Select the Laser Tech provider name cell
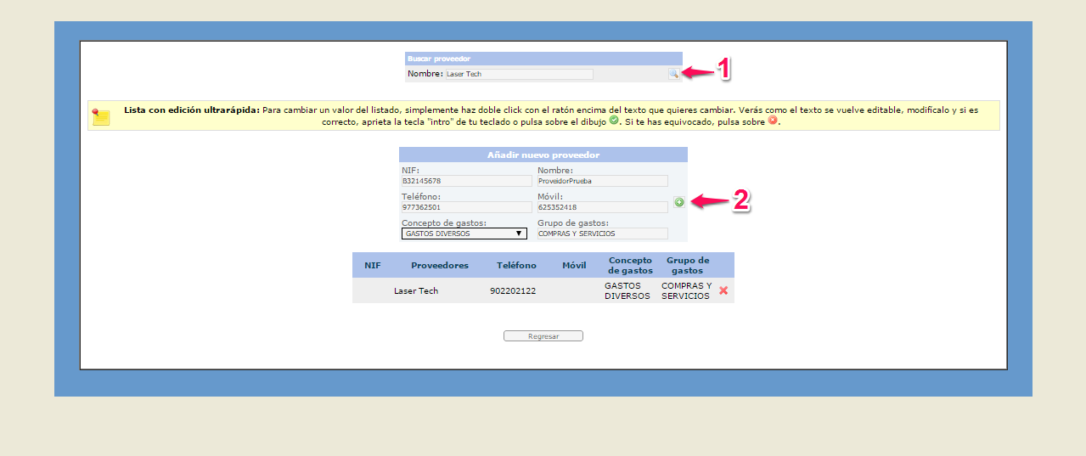The image size is (1086, 456). (x=416, y=291)
